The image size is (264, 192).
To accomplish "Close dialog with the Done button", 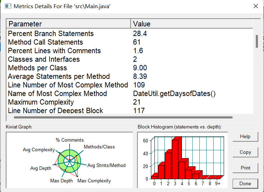I will tap(245, 183).
